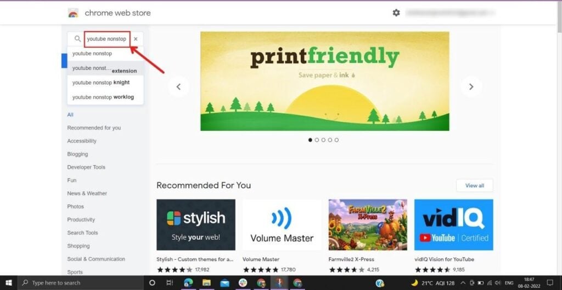
Task: Open the notifications action center icon
Action: click(550, 283)
